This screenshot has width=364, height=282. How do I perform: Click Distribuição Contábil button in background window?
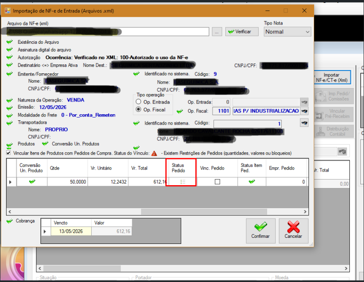coord(334,132)
